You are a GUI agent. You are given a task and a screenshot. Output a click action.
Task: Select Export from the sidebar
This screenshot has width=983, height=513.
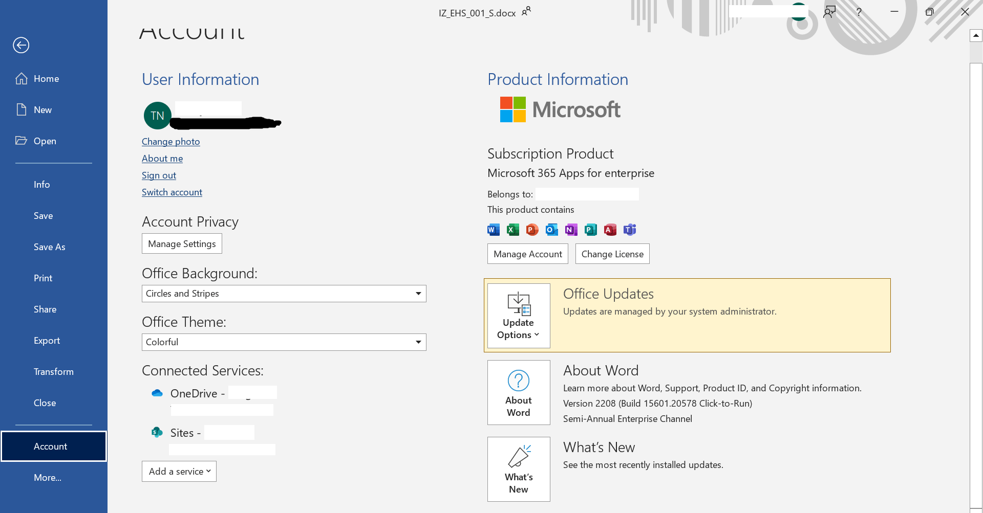point(54,341)
